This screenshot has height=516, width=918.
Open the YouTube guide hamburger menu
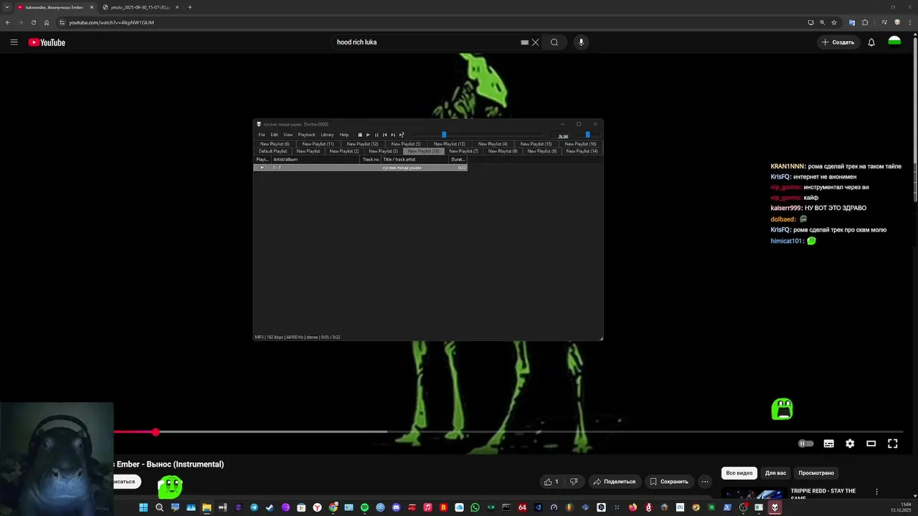pos(14,42)
